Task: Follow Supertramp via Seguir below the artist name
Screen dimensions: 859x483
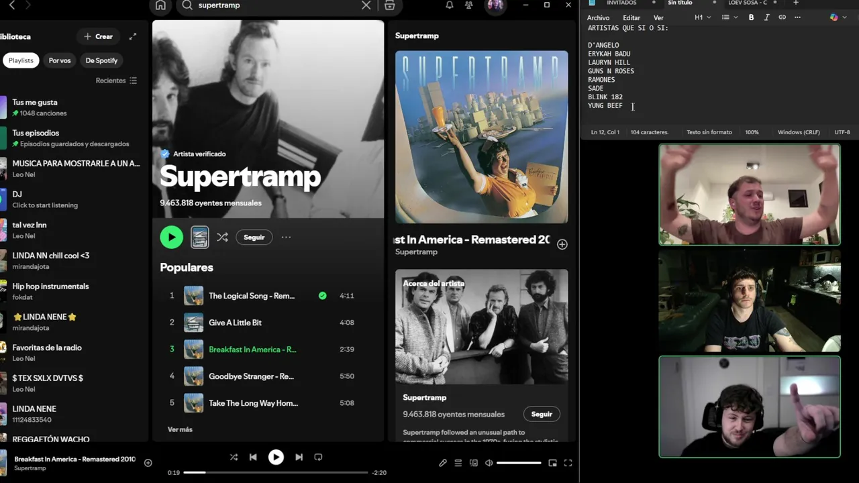Action: click(254, 237)
